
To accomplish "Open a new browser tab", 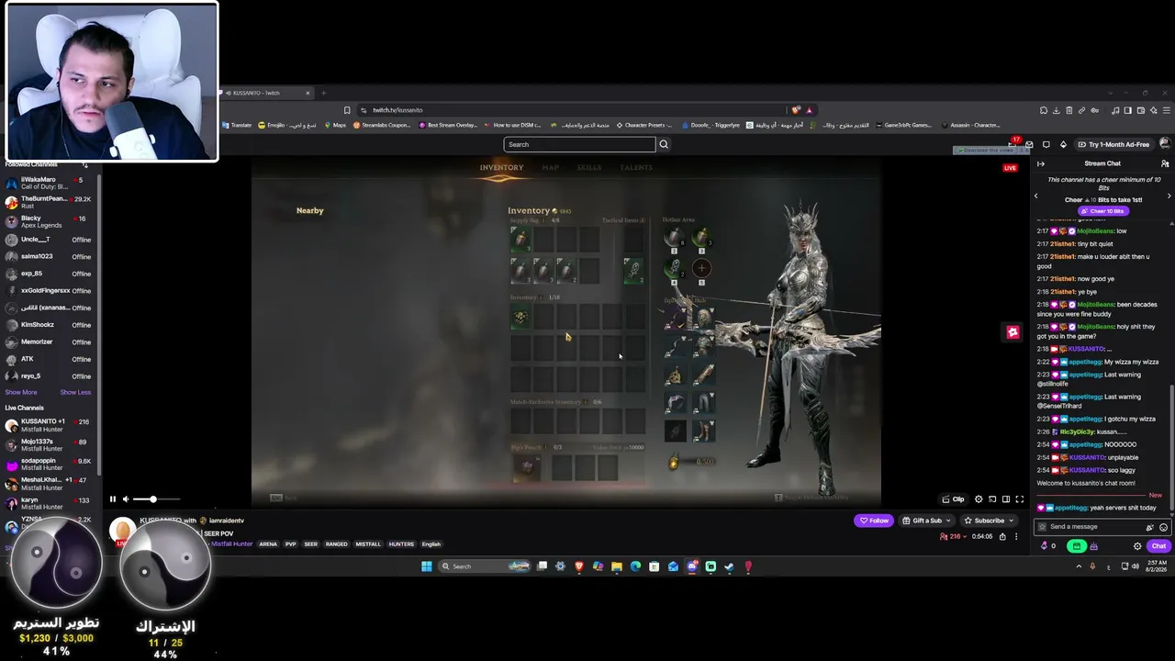I will tap(323, 93).
